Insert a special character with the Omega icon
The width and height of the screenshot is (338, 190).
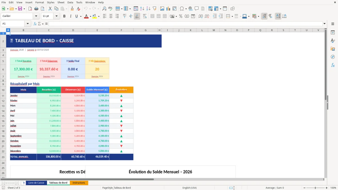point(182,8)
